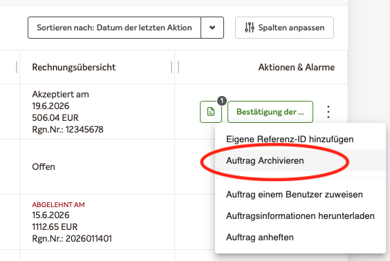Choose 'Auftragsinformationen herunterladen'
This screenshot has height=261, width=390.
(300, 216)
